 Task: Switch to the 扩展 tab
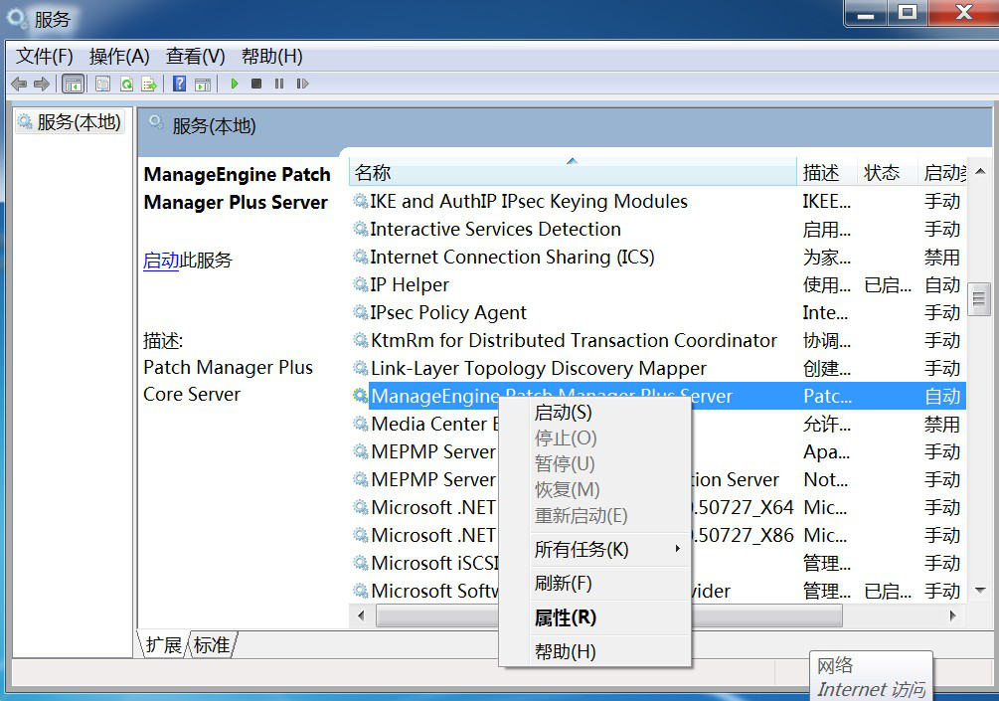tap(163, 645)
